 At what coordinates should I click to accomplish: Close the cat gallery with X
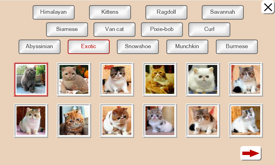[x=268, y=7]
